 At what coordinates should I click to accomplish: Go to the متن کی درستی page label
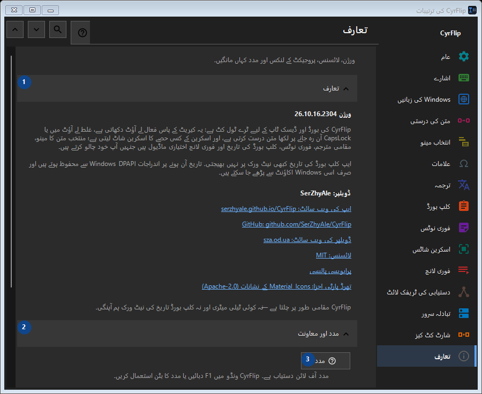click(430, 121)
